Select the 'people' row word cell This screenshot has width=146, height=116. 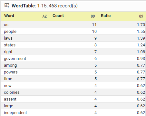click(x=25, y=31)
